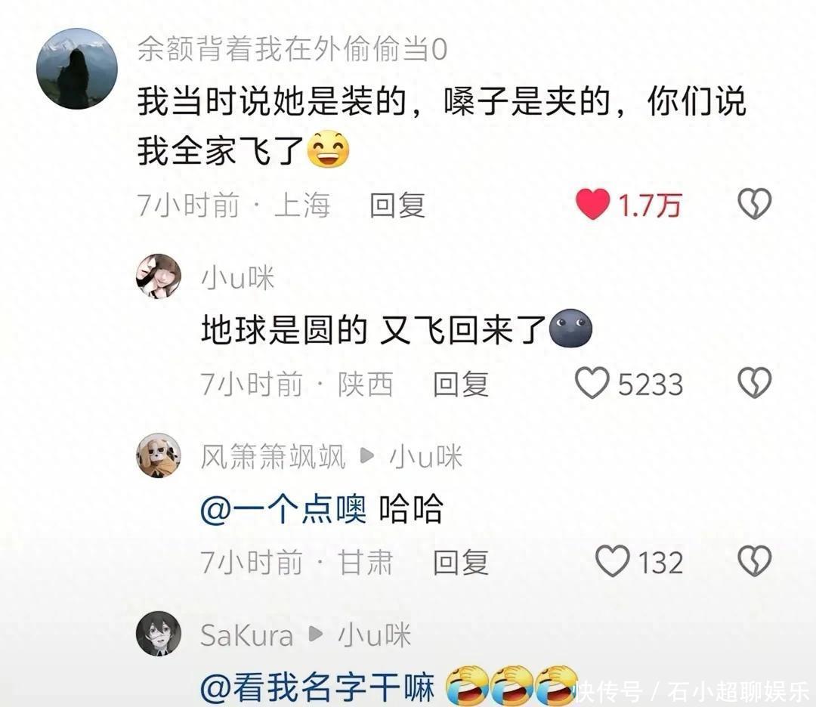Reply to 风箫箫飒飒's comment from 甘肃
Screen dimensions: 816x707
(461, 563)
